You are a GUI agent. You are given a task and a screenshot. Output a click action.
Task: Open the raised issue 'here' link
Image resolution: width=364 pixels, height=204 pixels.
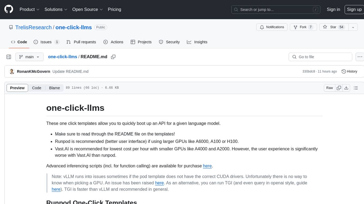(159, 183)
